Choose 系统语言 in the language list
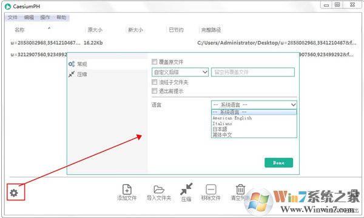364x218 pixels. click(x=254, y=112)
